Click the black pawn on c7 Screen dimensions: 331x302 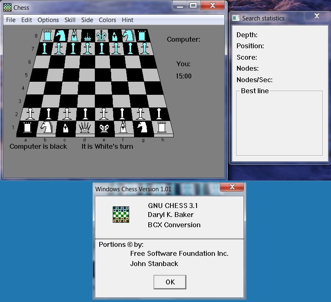coord(73,49)
